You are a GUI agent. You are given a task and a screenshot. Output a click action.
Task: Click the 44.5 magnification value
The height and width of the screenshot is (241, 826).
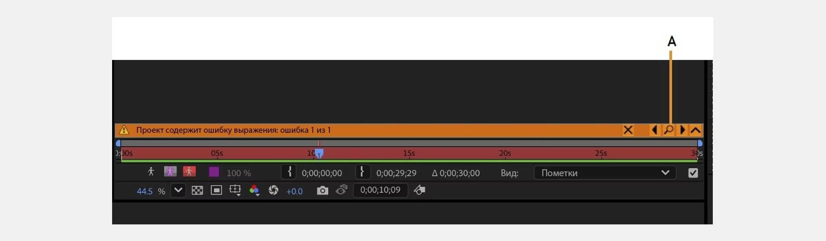145,191
